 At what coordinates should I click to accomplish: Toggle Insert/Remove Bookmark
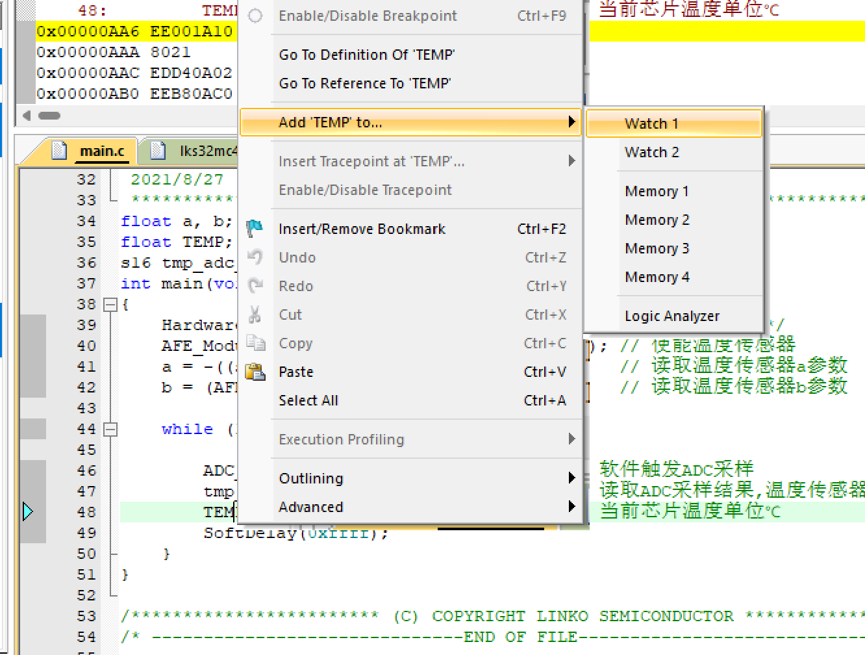pyautogui.click(x=362, y=229)
